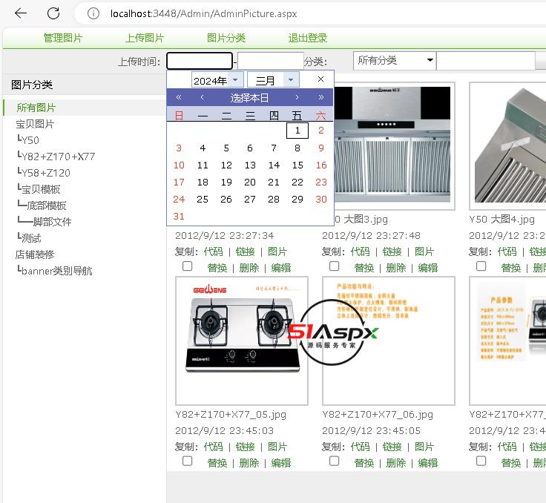Pick March 15 in the calendar
Image resolution: width=546 pixels, height=503 pixels.
tap(297, 165)
